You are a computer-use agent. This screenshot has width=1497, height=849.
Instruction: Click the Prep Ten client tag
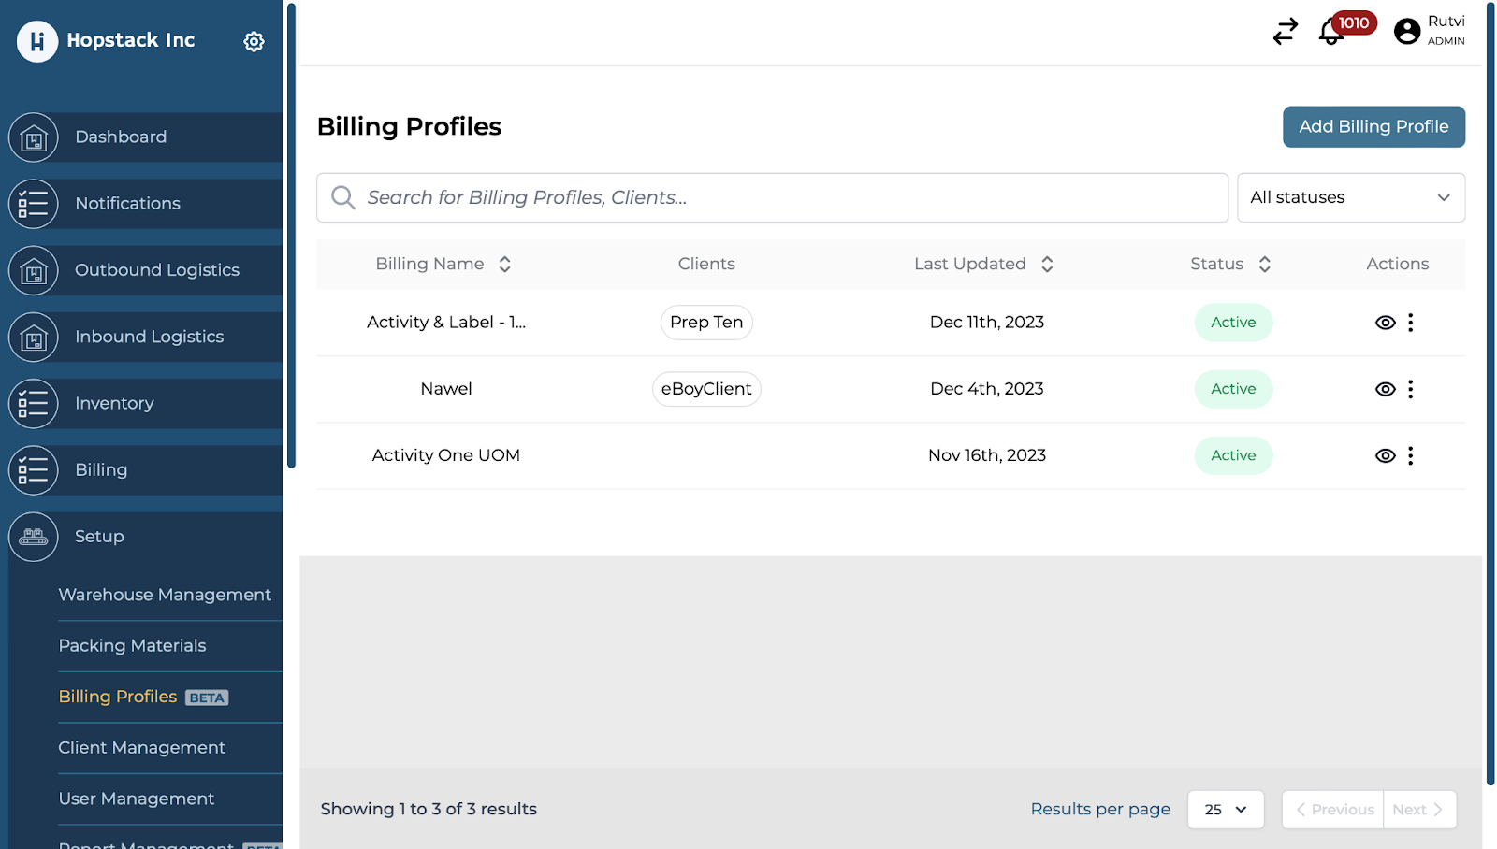706,323
